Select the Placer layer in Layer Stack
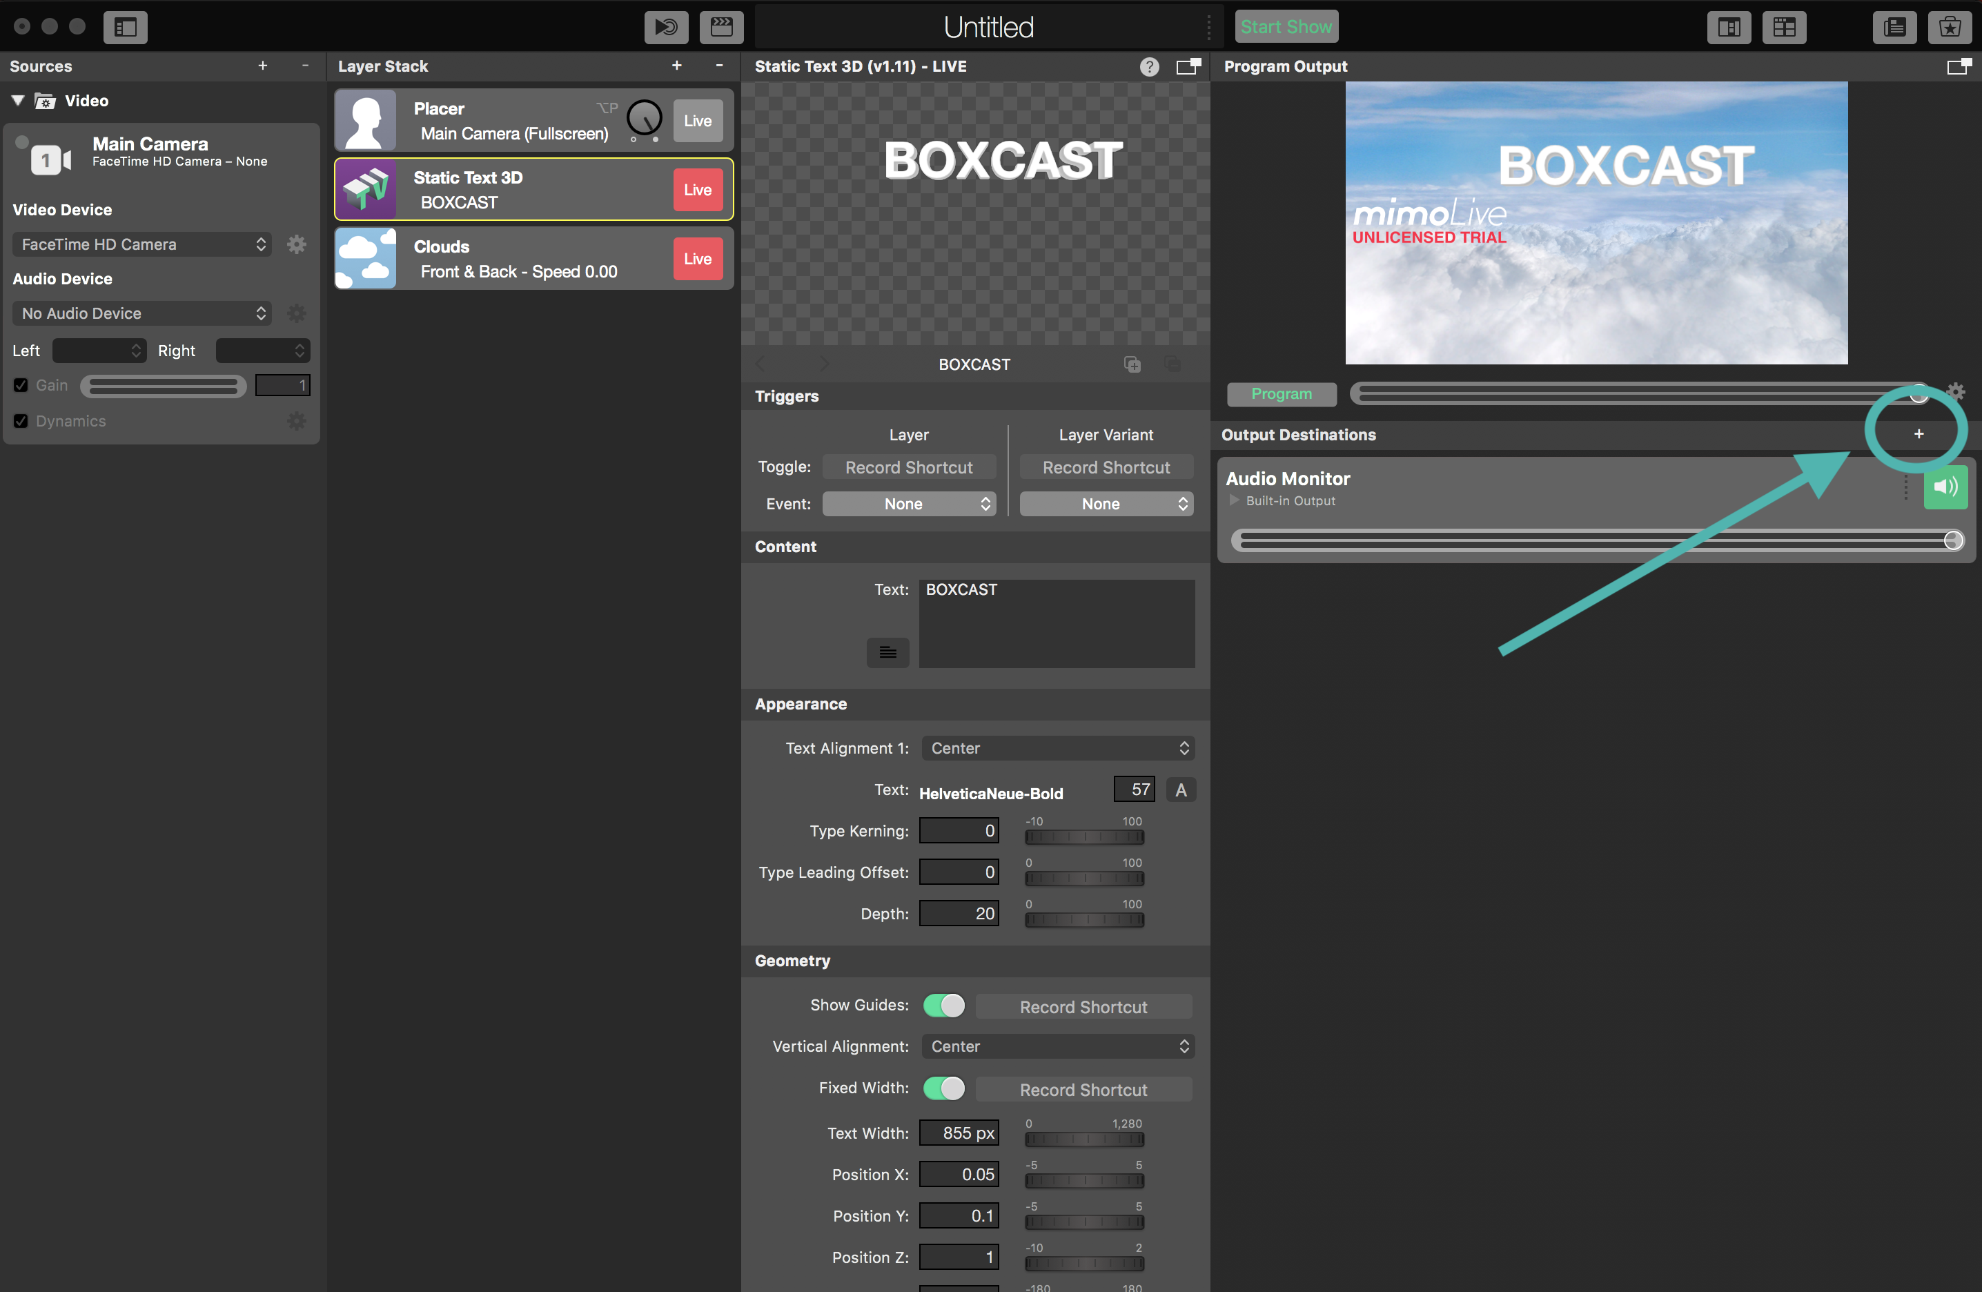The height and width of the screenshot is (1292, 1982). pyautogui.click(x=500, y=120)
